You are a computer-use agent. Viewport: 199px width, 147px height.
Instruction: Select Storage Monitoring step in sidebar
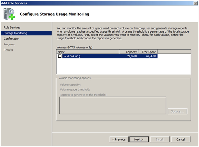tap(15, 33)
